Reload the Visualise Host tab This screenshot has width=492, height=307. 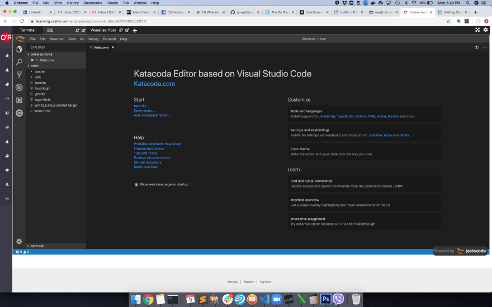pyautogui.click(x=121, y=30)
